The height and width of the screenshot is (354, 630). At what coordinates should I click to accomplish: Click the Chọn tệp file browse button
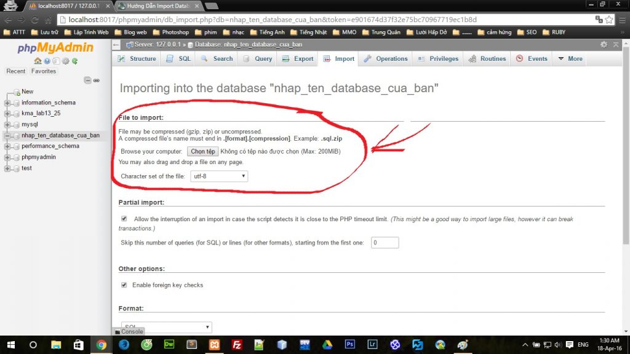point(202,151)
